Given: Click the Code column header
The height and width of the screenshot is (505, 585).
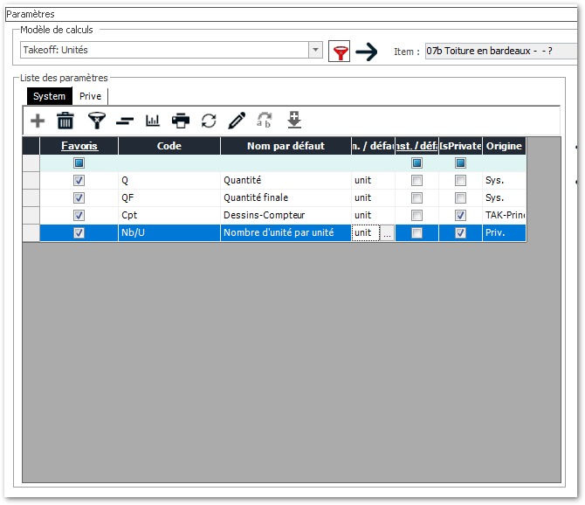Looking at the screenshot, I should pyautogui.click(x=169, y=146).
